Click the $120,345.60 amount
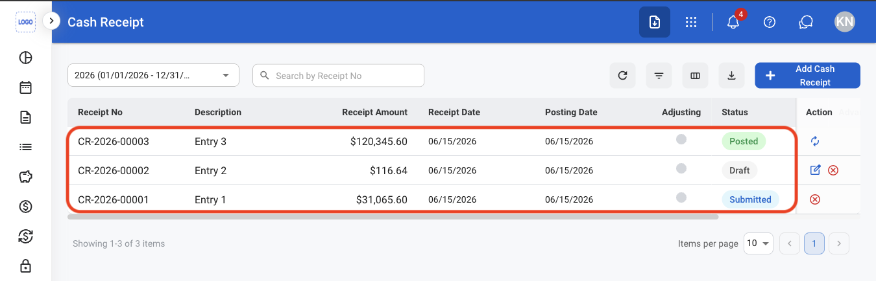876x281 pixels. [378, 141]
